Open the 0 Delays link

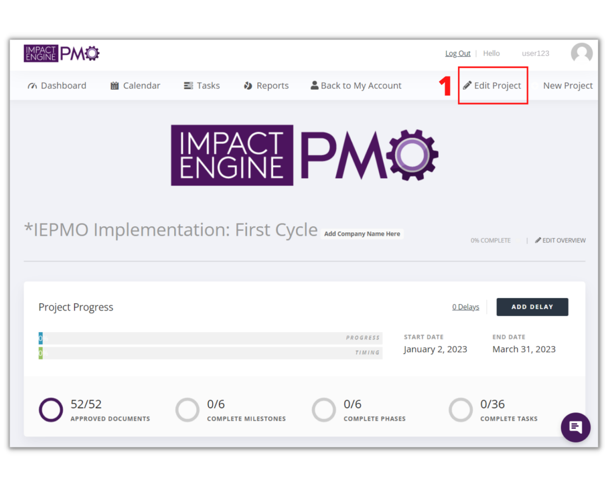point(465,307)
